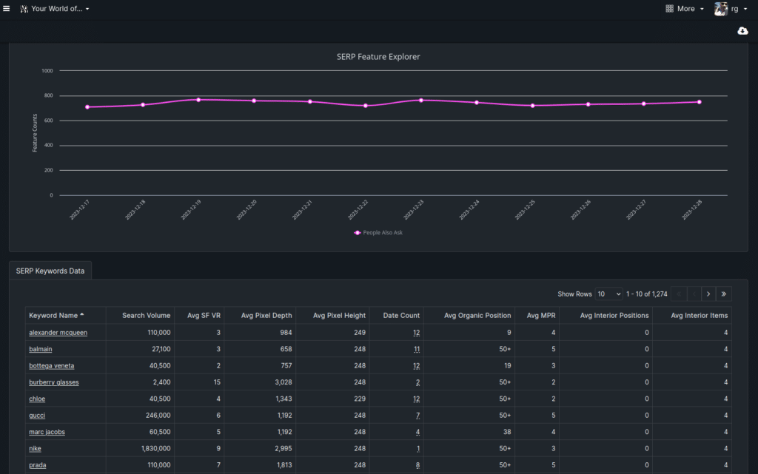Open the Show Rows dropdown
Screen dimensions: 758x474
tap(608, 294)
